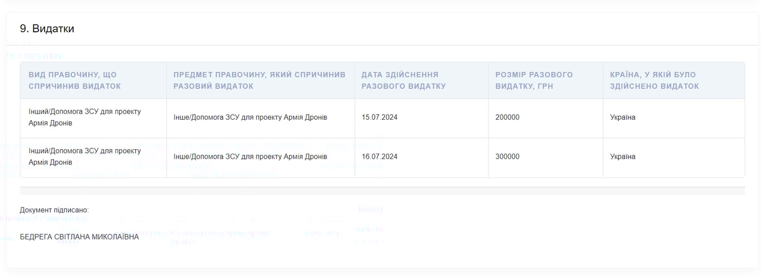Click the '9. Видатки' section heading

pyautogui.click(x=47, y=29)
